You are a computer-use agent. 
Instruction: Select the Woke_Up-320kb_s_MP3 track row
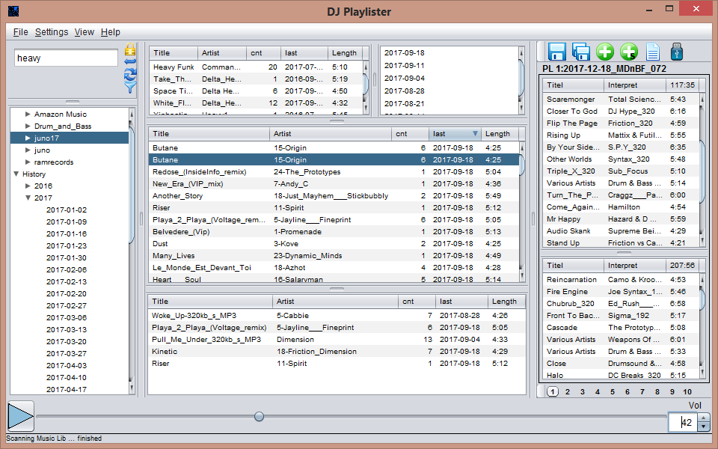(337, 316)
